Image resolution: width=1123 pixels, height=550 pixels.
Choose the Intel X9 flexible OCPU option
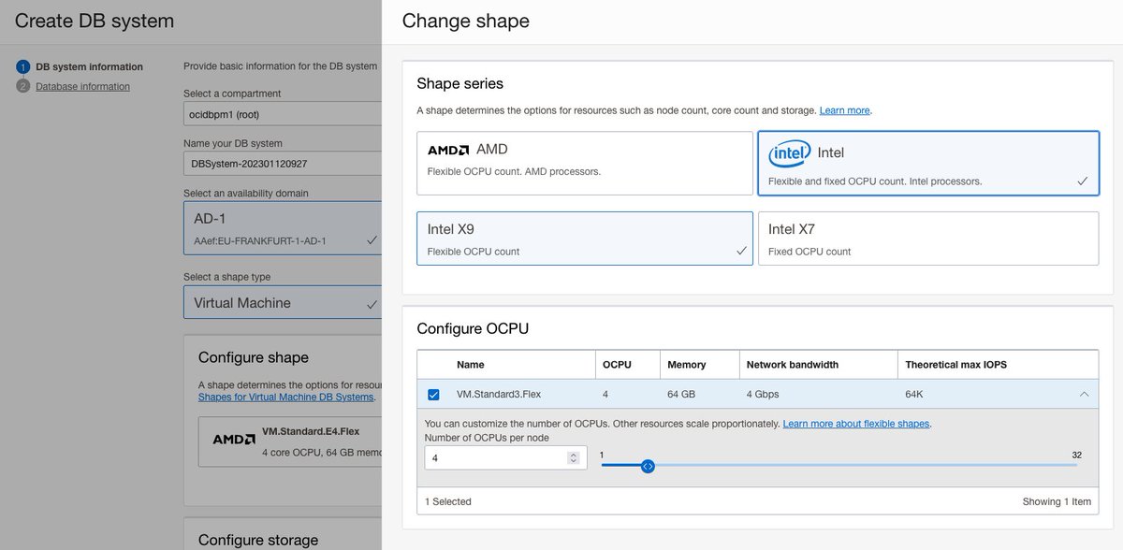[585, 239]
